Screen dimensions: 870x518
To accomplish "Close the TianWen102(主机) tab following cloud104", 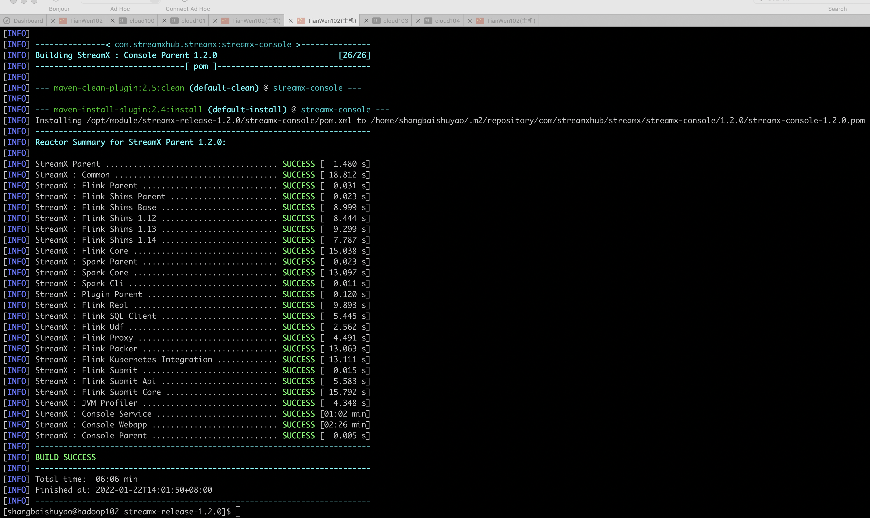I will (x=470, y=21).
